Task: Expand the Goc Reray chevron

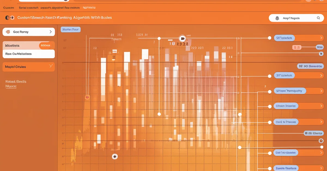Action: [51, 32]
